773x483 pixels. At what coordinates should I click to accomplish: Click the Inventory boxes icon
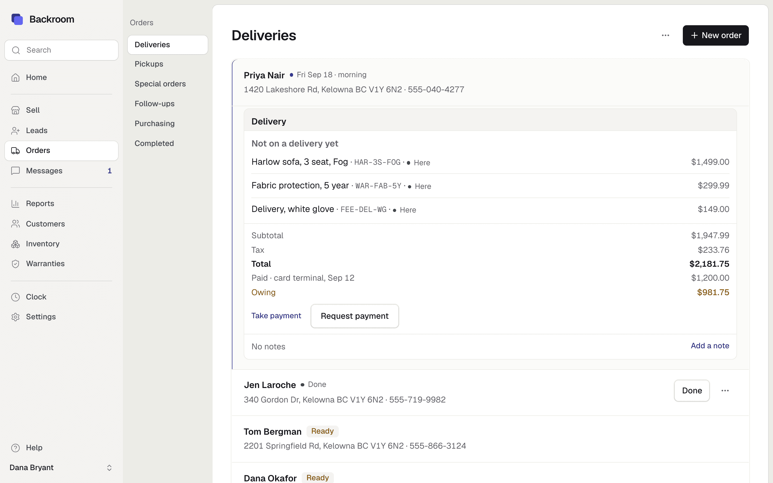coord(15,244)
